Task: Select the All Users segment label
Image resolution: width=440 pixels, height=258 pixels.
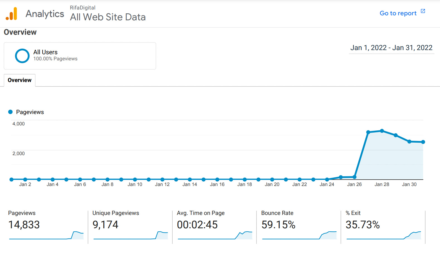Action: click(45, 52)
